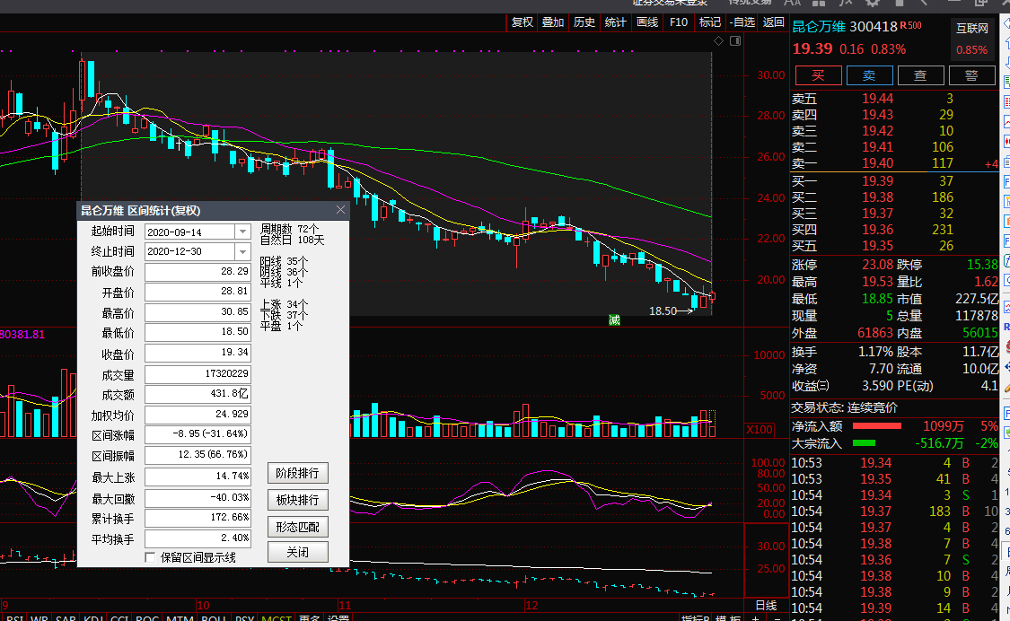Viewport: 1010px width, 621px height.
Task: Click the 查 query button
Action: (x=920, y=75)
